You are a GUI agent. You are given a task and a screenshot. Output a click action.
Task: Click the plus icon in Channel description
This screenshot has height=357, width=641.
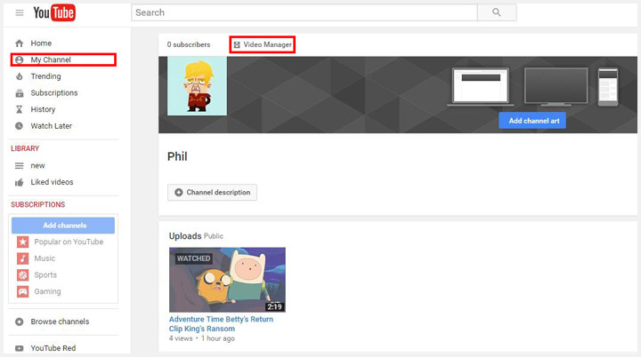(x=179, y=192)
